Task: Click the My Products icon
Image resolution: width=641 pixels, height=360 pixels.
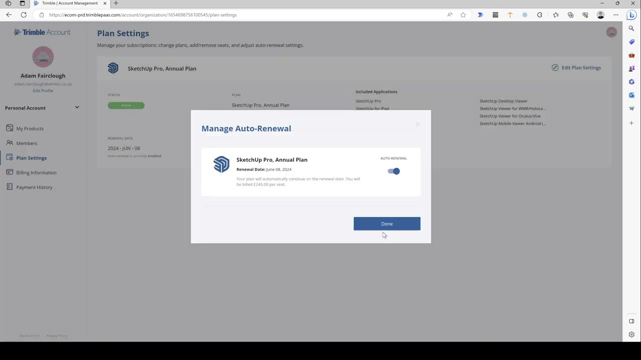Action: coord(10,128)
